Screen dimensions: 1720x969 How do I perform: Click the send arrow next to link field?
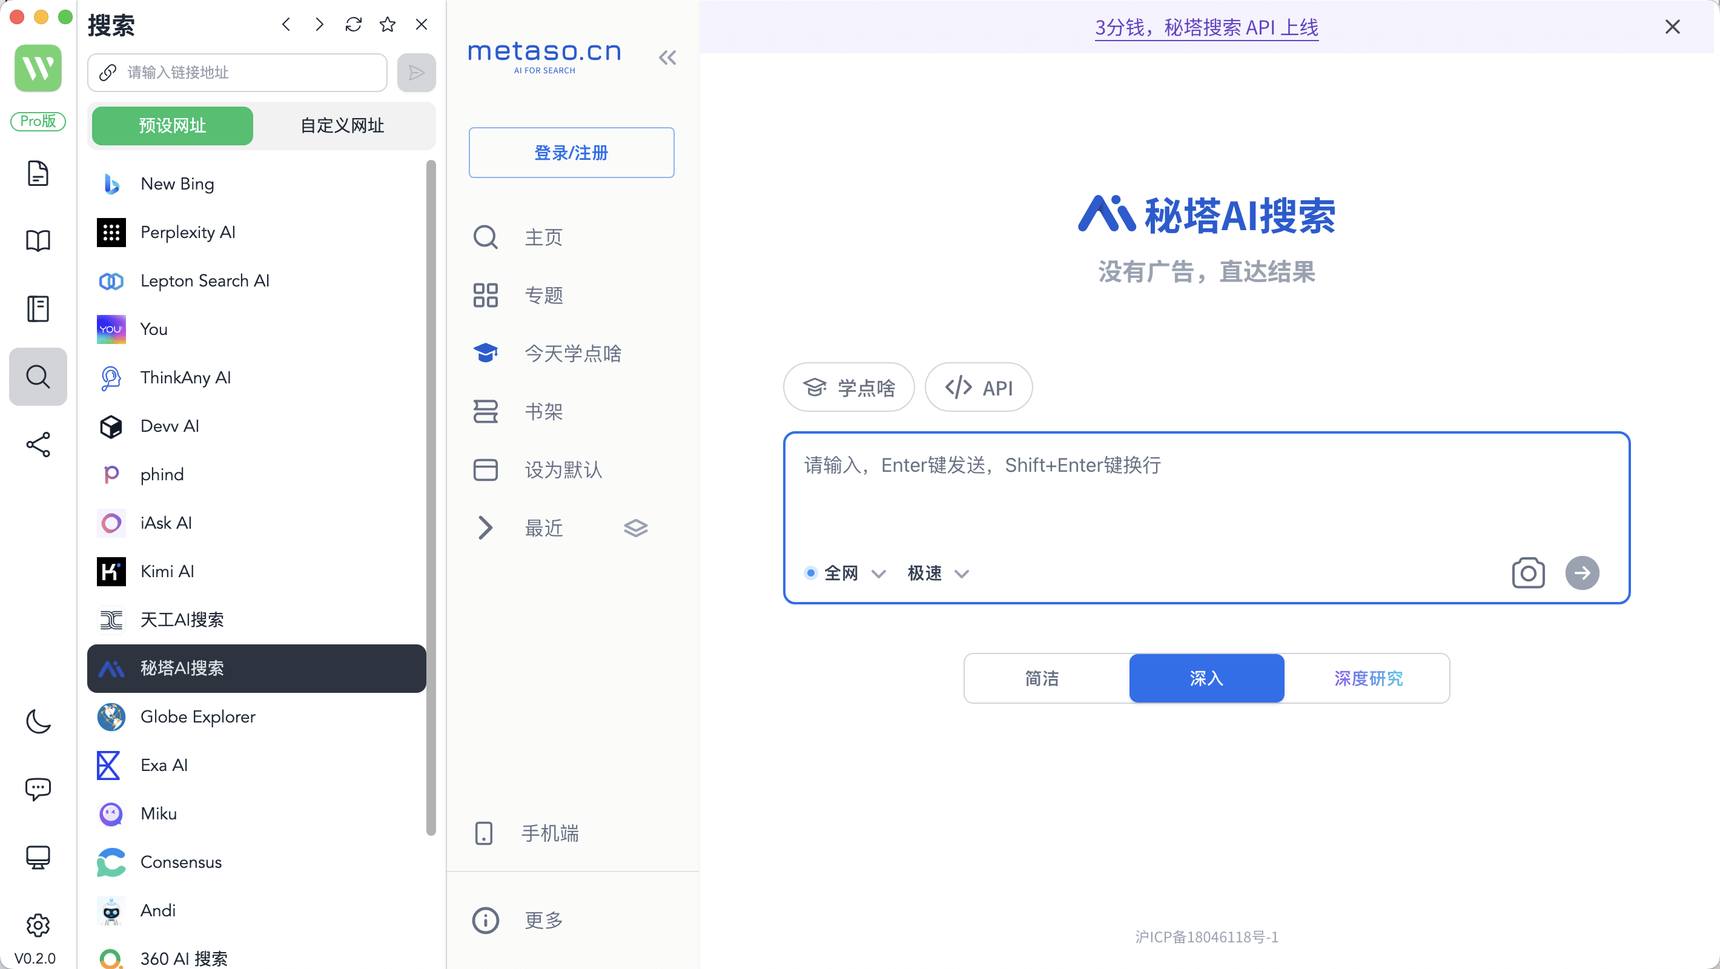click(416, 72)
